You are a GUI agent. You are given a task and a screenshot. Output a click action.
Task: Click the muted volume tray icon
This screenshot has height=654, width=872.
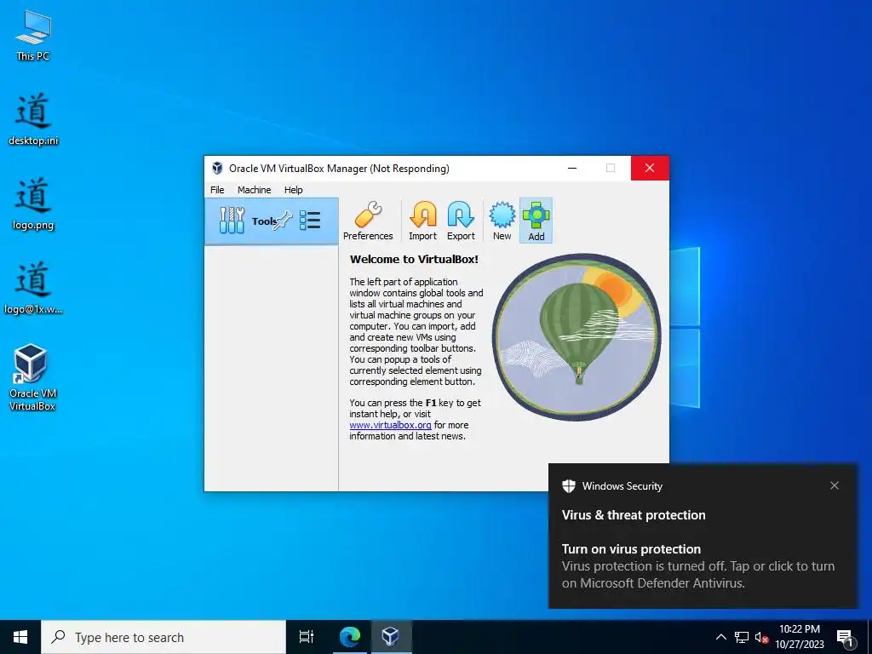point(761,637)
